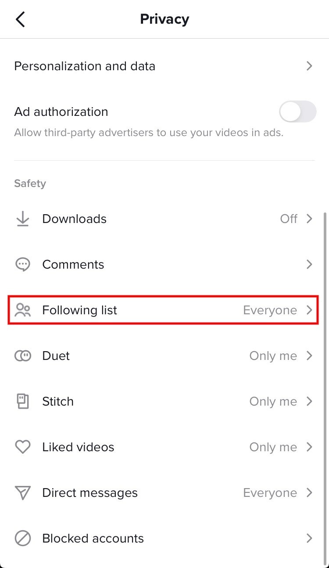Tap Personalization and data label
The width and height of the screenshot is (329, 568).
point(85,66)
